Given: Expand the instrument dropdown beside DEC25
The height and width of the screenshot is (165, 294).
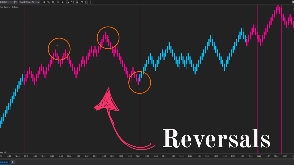Looking at the screenshot, I should click(x=16, y=2).
